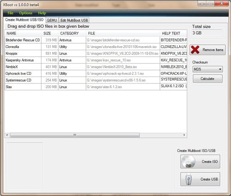Select the Bitdefender Rescue CD row
The height and width of the screenshot is (196, 231).
(96, 40)
